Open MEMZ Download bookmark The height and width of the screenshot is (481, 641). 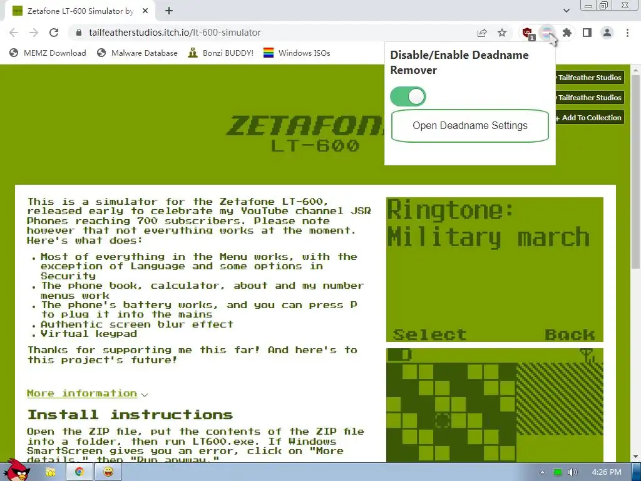click(48, 53)
